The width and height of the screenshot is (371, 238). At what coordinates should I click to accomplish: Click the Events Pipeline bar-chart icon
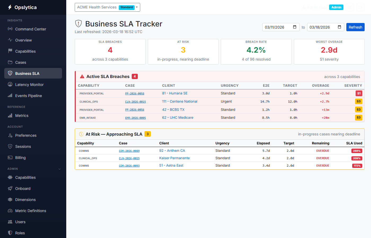pyautogui.click(x=10, y=95)
